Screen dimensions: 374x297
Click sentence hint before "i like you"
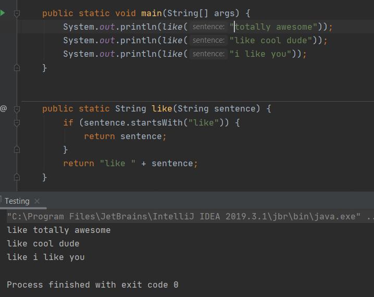point(208,54)
